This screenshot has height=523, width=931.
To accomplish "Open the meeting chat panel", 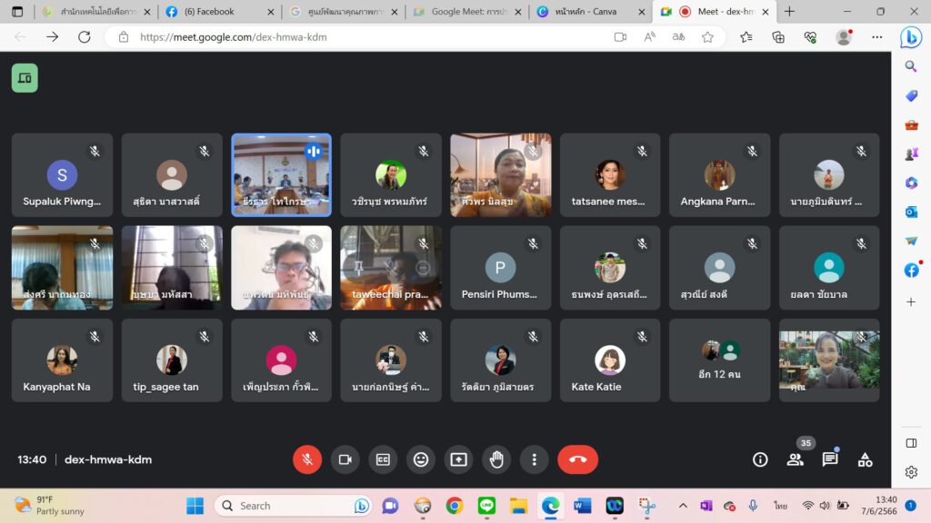I will coord(829,459).
